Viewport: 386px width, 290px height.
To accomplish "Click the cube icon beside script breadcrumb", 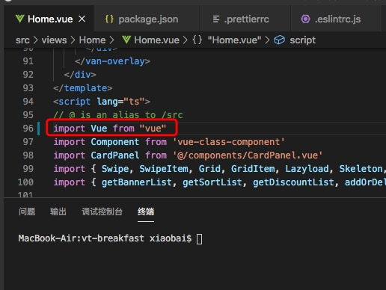I will [279, 40].
